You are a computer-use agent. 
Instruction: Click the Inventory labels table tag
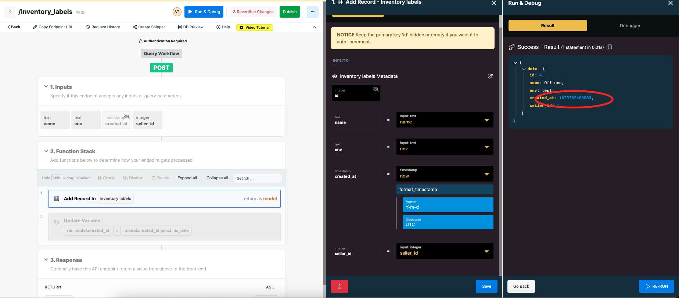click(115, 199)
